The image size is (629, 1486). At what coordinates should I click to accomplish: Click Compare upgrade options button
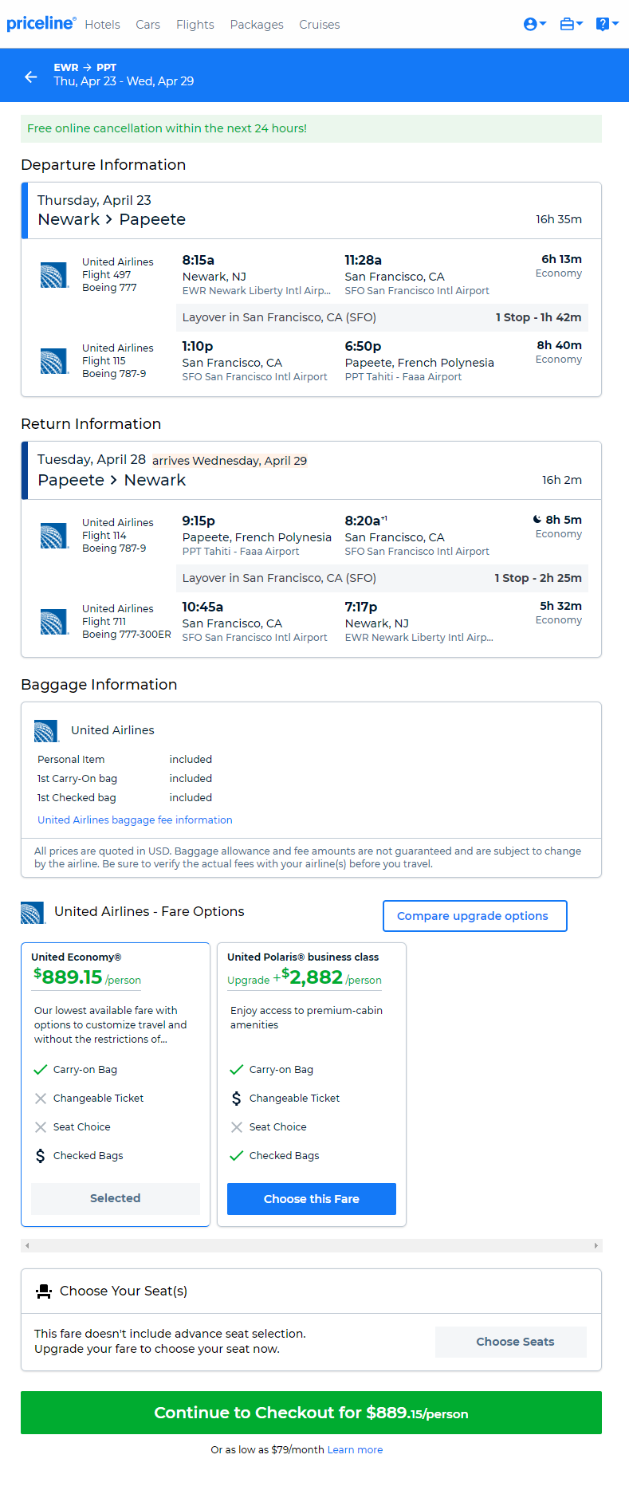pyautogui.click(x=474, y=916)
